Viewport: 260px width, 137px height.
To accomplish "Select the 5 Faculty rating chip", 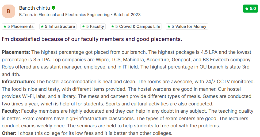I will point(93,26).
